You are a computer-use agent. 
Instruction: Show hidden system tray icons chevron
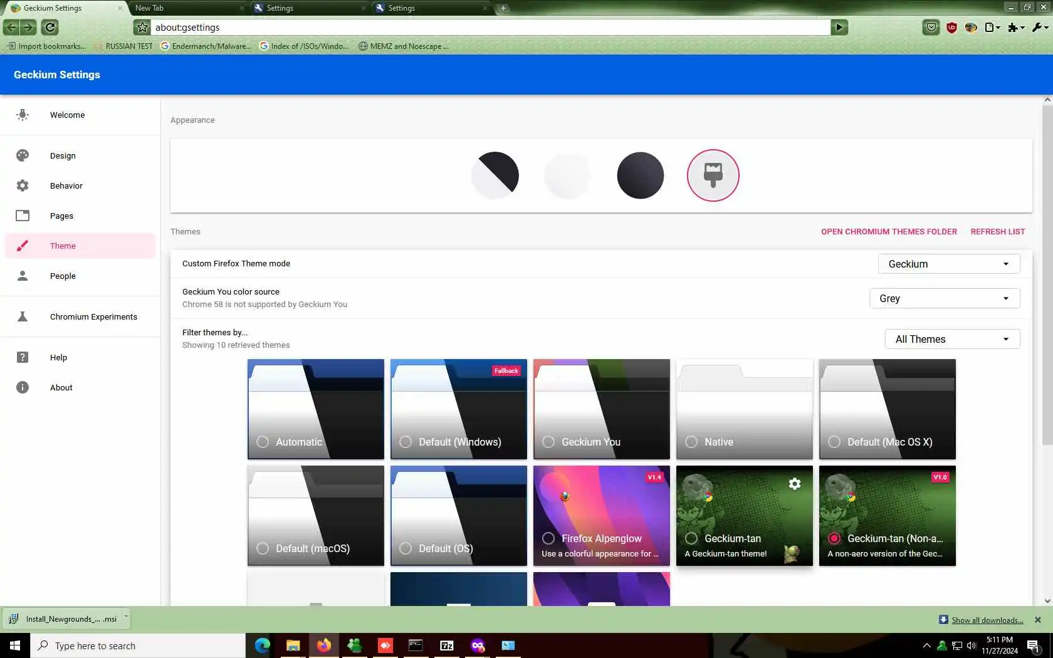[926, 645]
